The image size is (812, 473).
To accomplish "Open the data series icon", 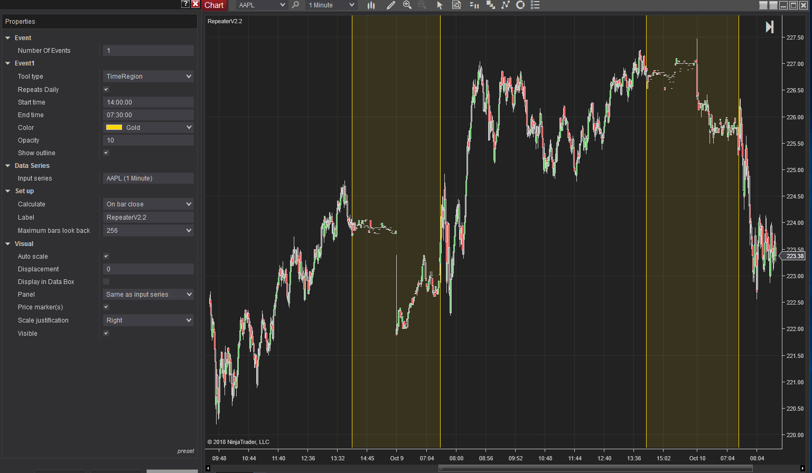I will tap(491, 5).
